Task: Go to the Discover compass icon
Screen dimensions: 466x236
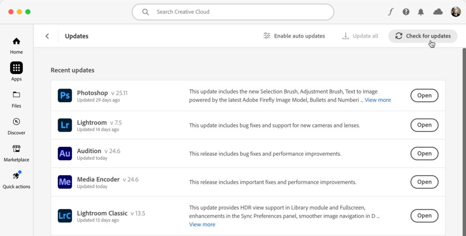Action: (16, 122)
